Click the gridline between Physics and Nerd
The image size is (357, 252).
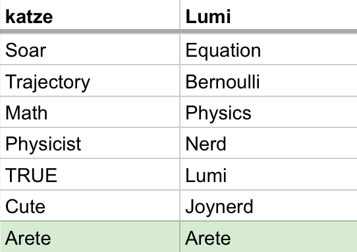(x=269, y=127)
